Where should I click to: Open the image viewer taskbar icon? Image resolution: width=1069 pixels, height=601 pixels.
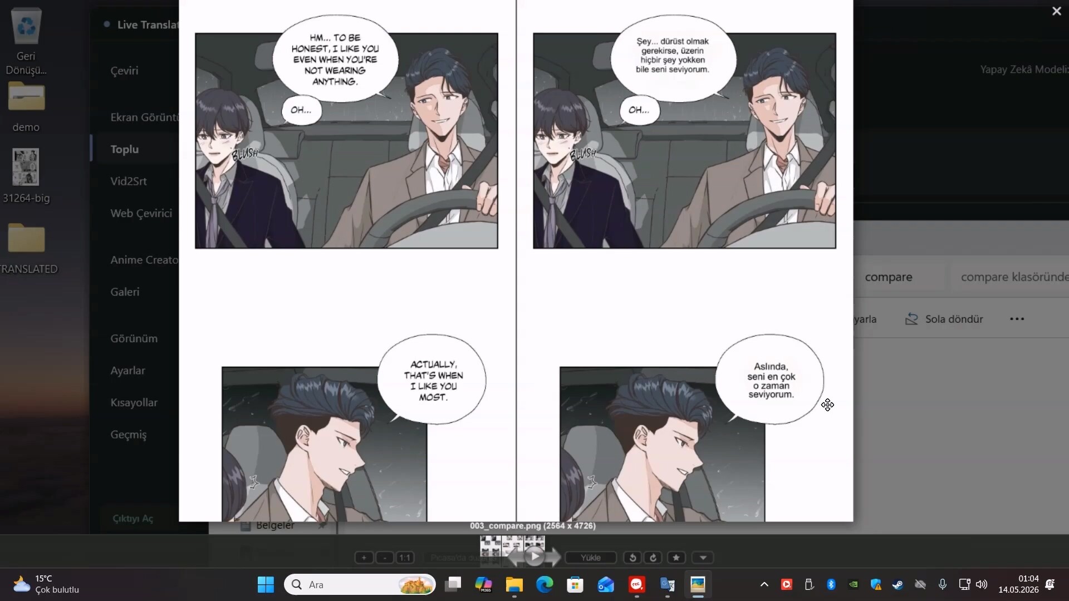698,584
